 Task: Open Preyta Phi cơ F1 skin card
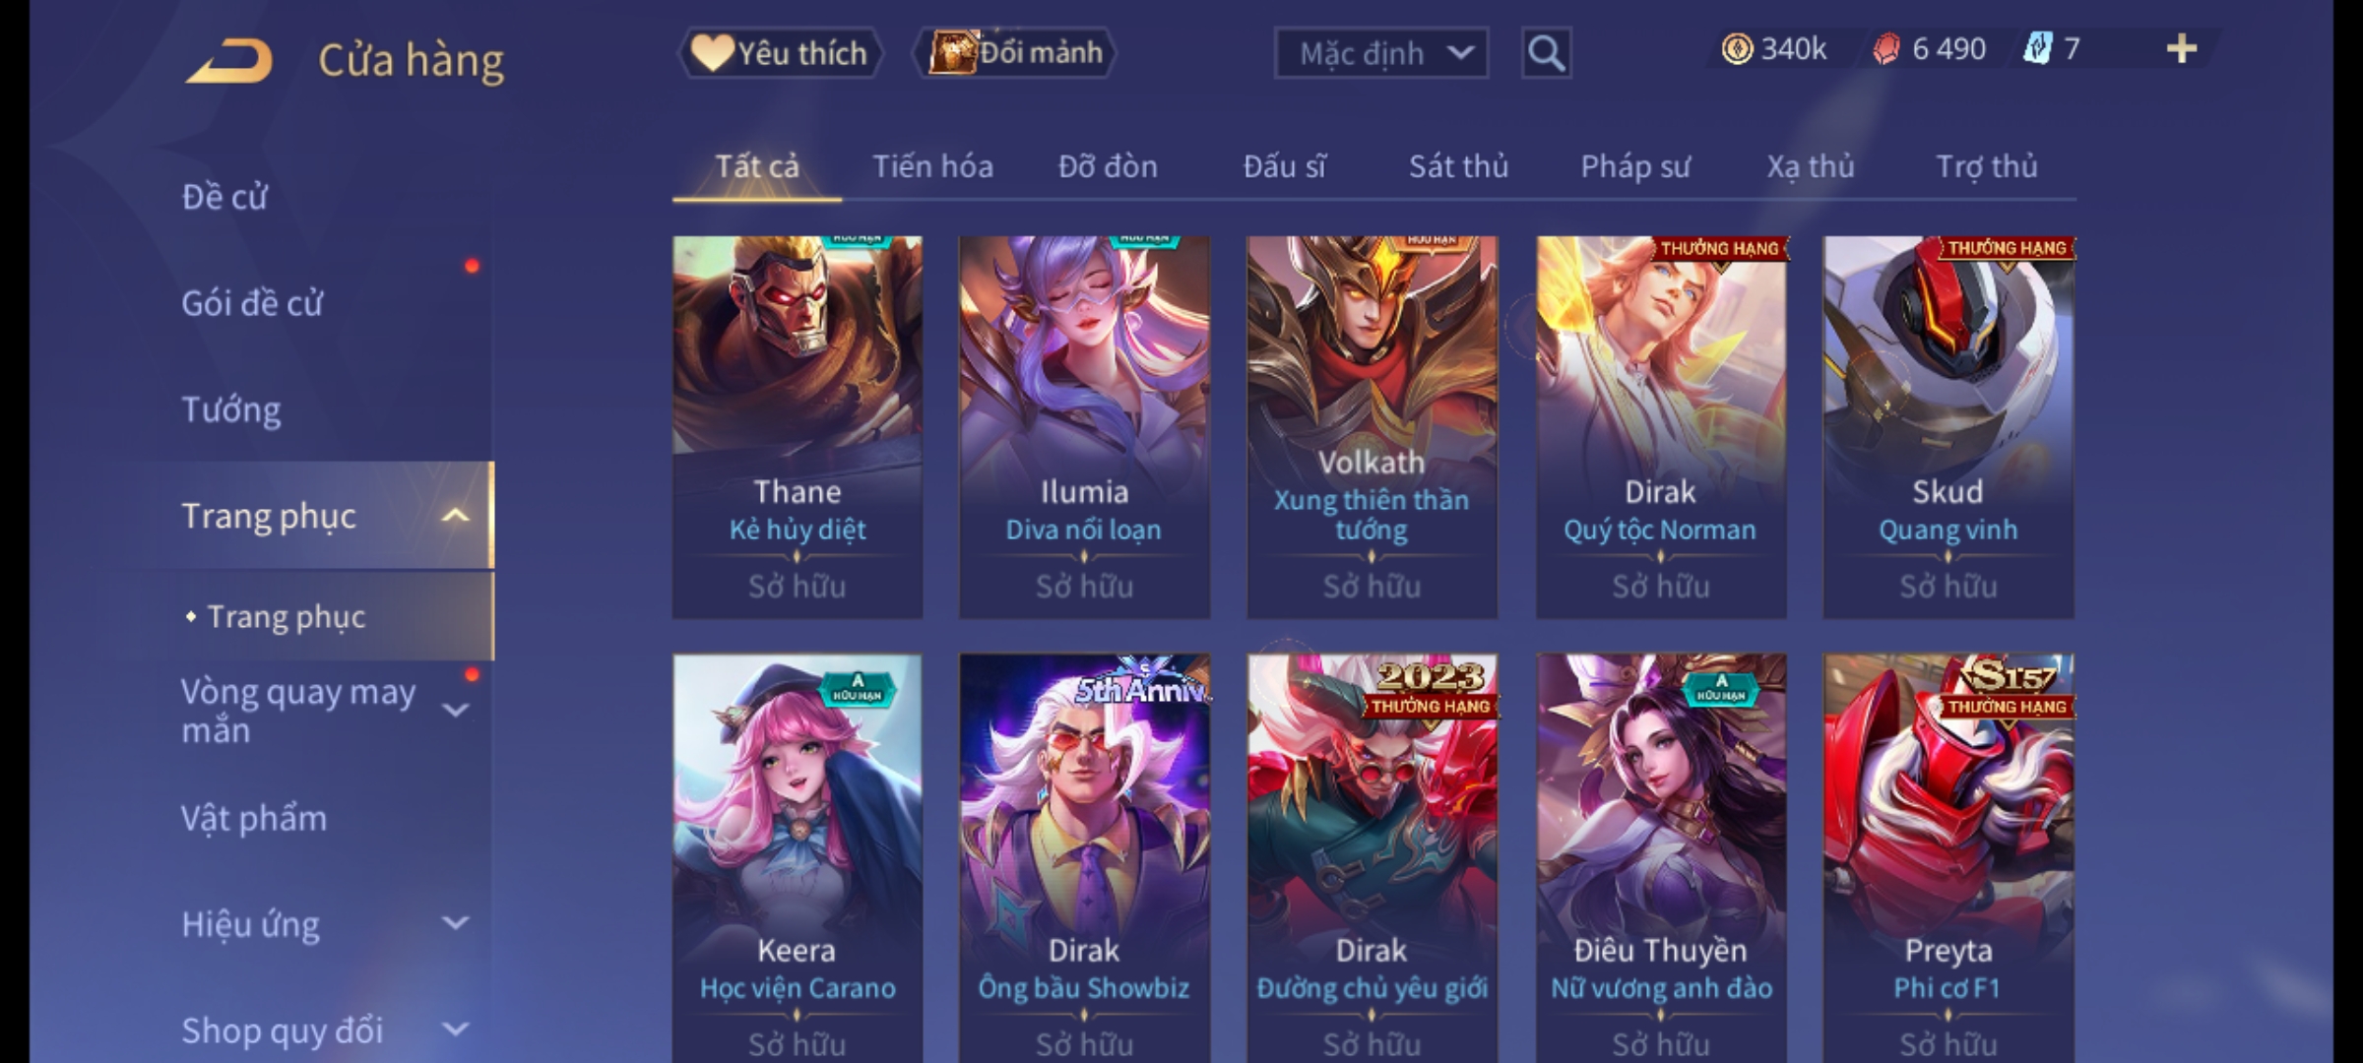(1948, 857)
